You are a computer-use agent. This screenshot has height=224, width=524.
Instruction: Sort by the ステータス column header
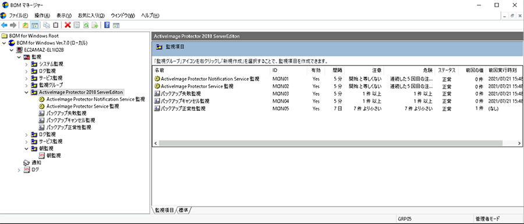click(x=447, y=70)
